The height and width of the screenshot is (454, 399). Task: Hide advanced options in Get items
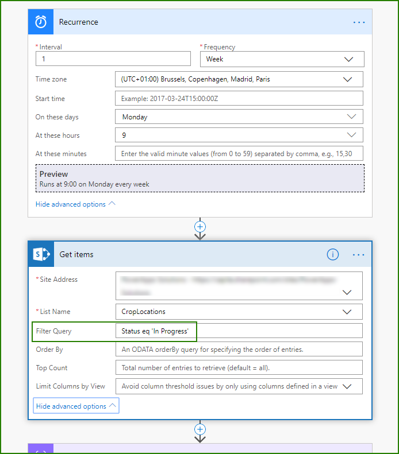(76, 406)
